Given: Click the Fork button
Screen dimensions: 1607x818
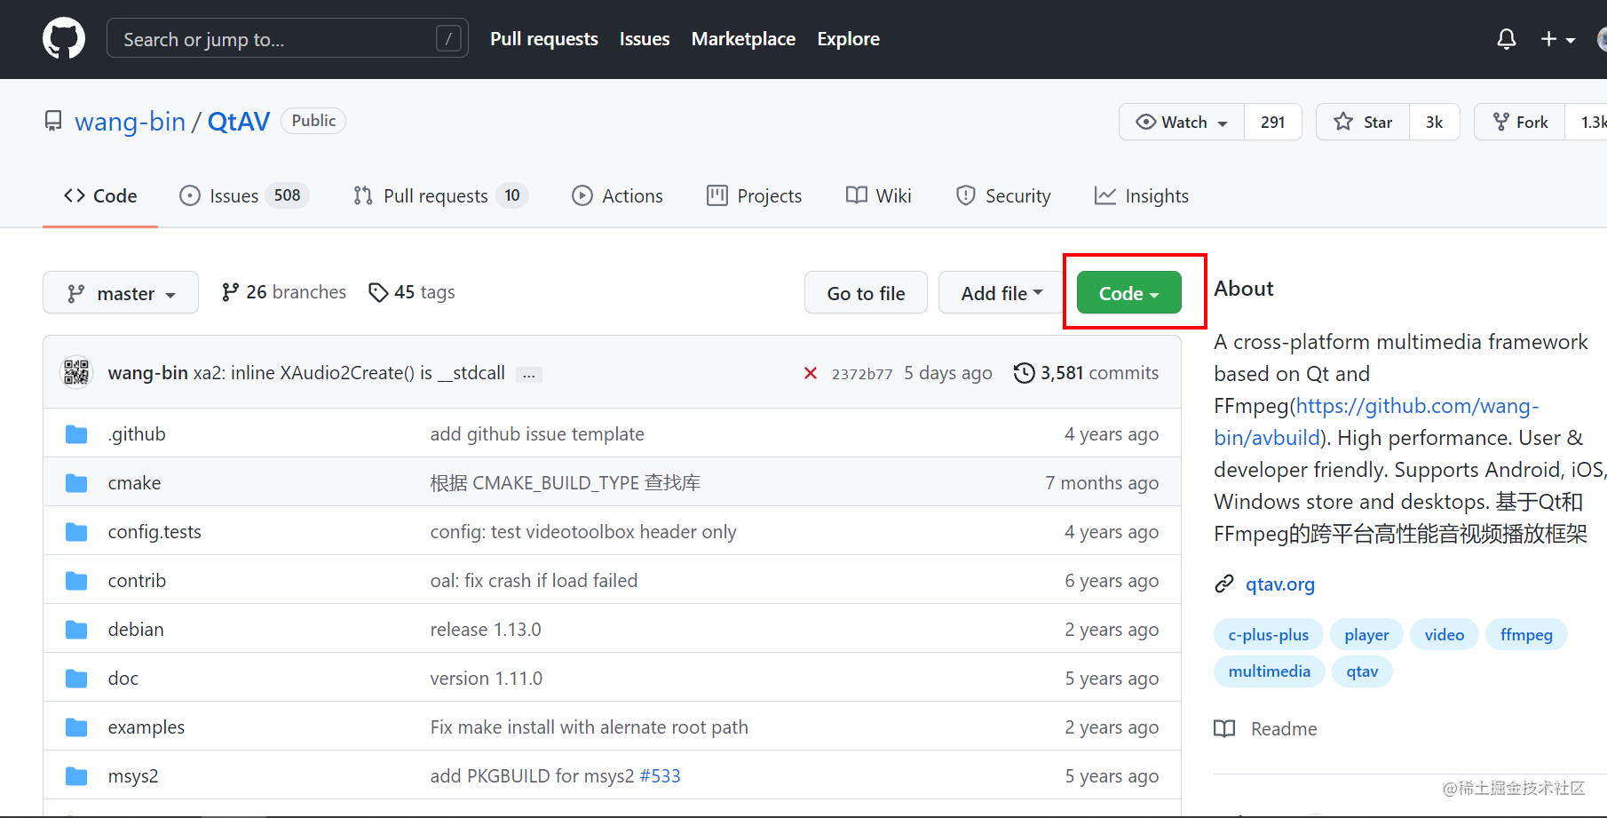Looking at the screenshot, I should point(1520,122).
